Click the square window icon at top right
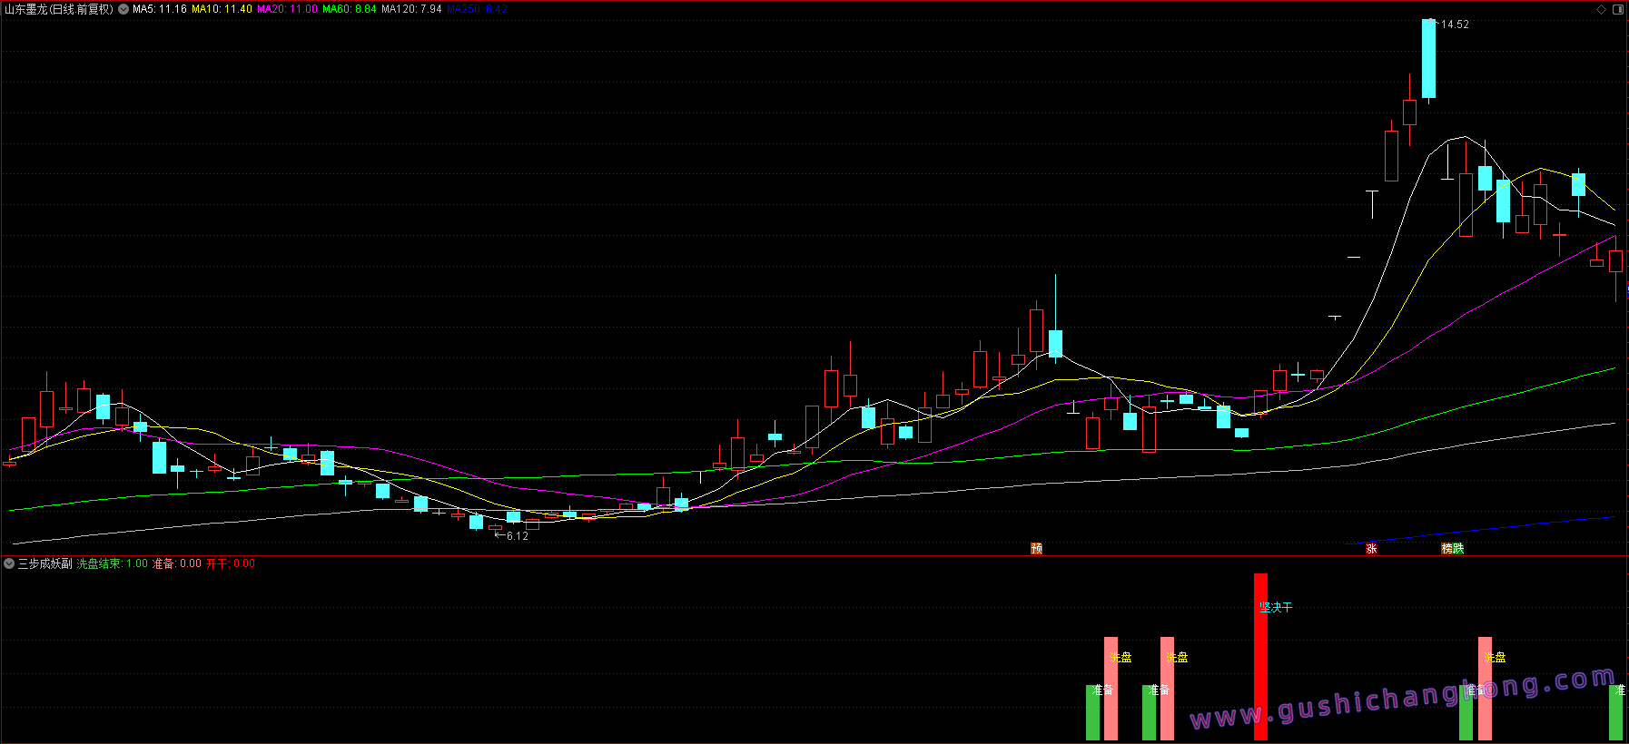The width and height of the screenshot is (1629, 744). click(x=1618, y=9)
